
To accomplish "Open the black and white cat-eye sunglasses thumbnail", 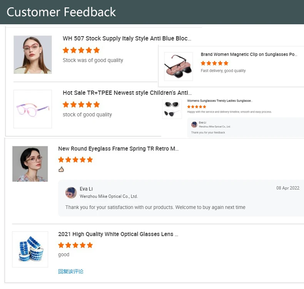I will pos(172,109).
